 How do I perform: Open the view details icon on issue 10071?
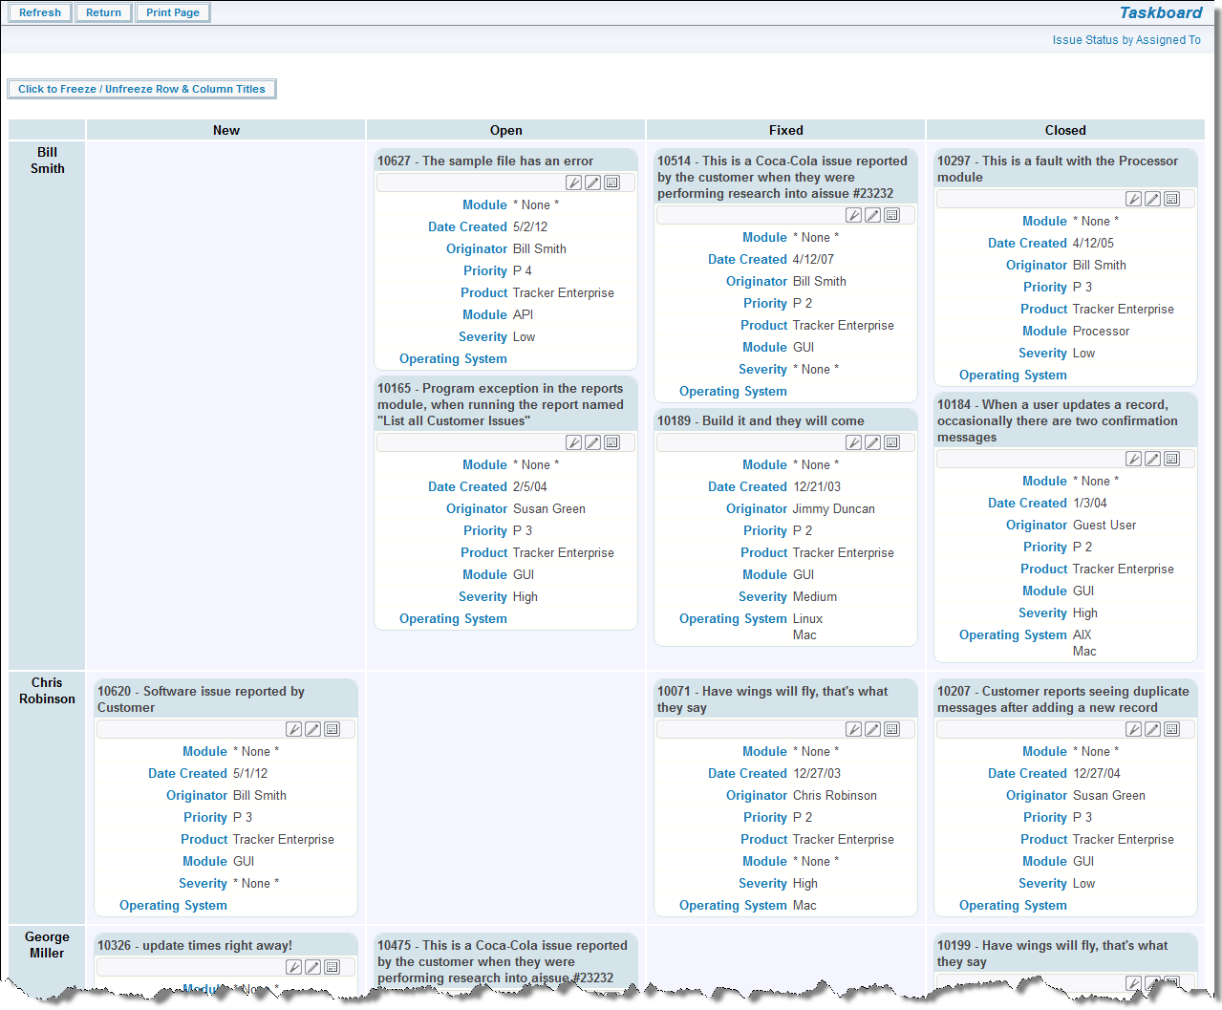click(891, 729)
